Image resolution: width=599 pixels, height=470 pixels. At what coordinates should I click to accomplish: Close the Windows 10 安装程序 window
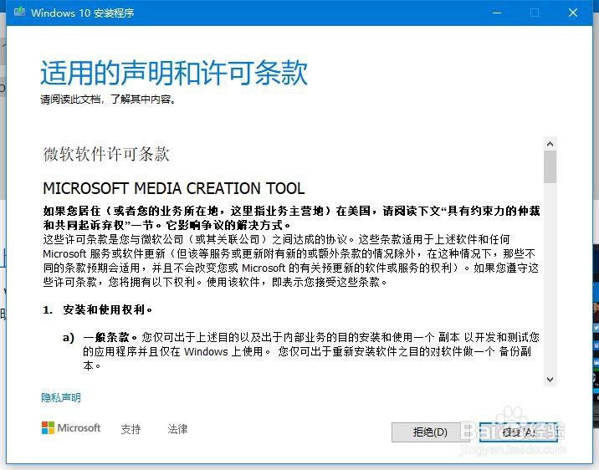tap(572, 13)
